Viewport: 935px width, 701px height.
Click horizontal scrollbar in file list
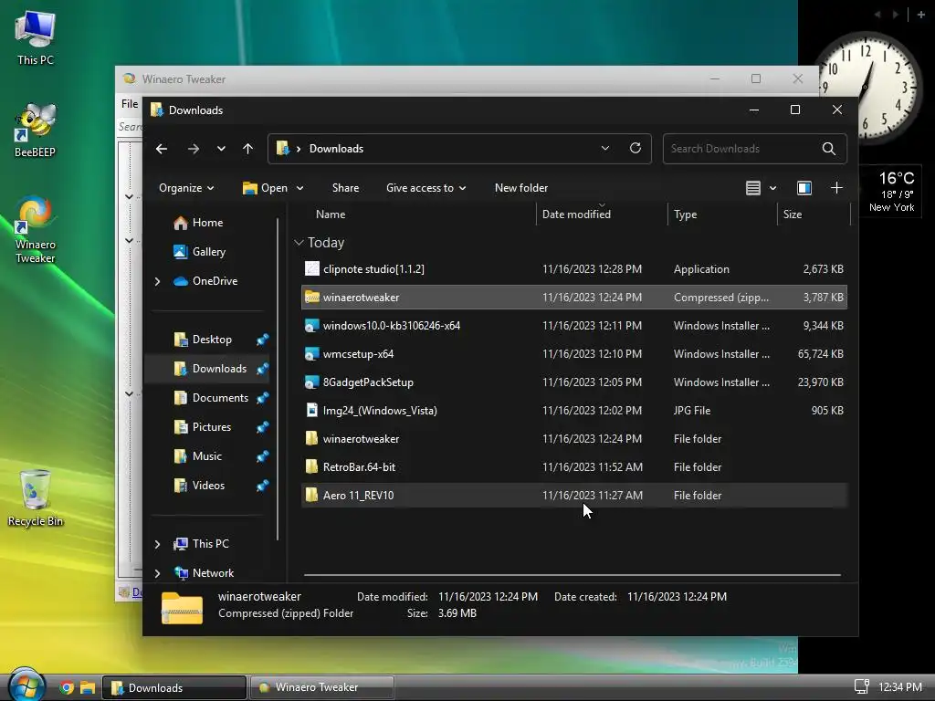pyautogui.click(x=572, y=575)
